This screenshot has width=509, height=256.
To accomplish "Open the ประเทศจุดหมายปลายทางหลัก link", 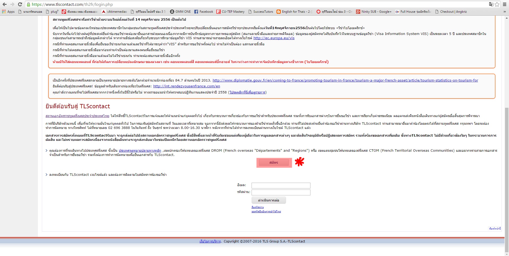I will tap(140, 151).
